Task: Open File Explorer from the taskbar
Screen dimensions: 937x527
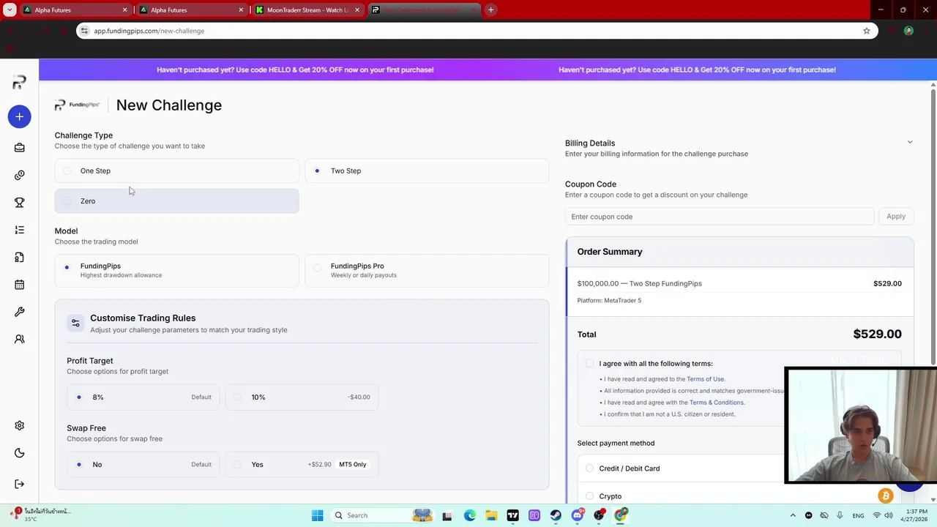Action: coord(491,515)
